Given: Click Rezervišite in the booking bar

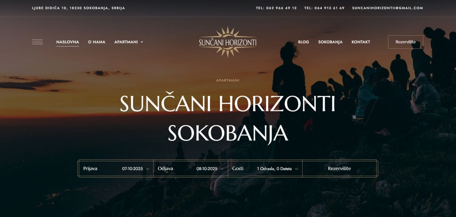Looking at the screenshot, I should click(339, 169).
